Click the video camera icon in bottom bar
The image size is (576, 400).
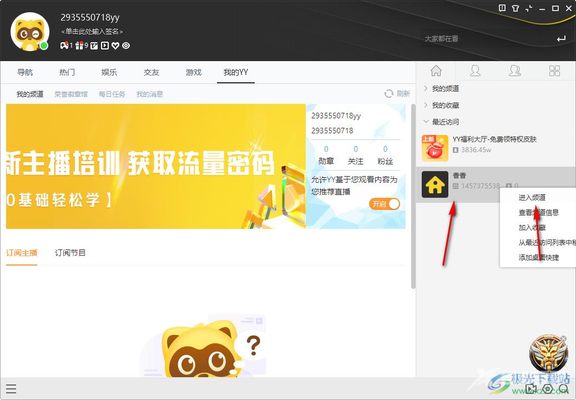[531, 388]
